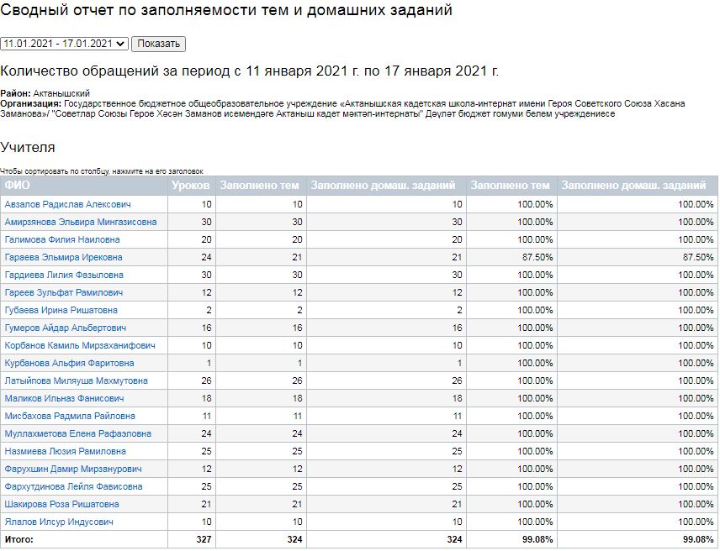Select Курбанова Альфия Фаритовна link
Viewport: 720px width, 551px height.
[69, 363]
